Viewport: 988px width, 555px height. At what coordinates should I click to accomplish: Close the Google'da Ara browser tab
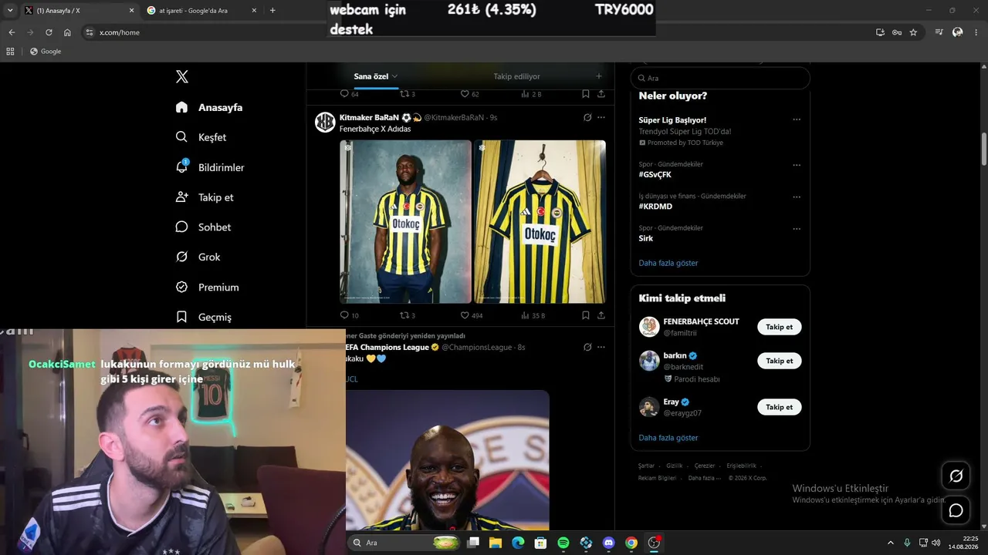(x=254, y=10)
